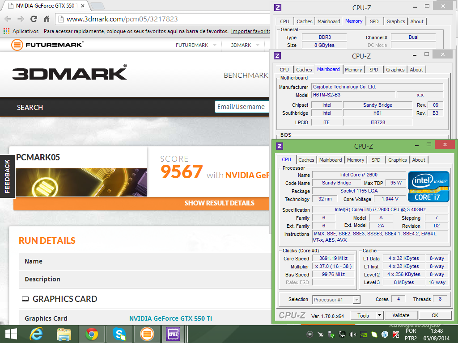Click the 13:48 taskbar clock
The height and width of the screenshot is (343, 458).
click(437, 331)
